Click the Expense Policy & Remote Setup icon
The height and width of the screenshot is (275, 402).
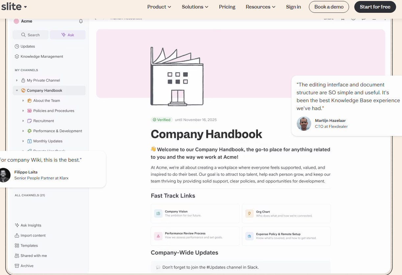coord(249,236)
